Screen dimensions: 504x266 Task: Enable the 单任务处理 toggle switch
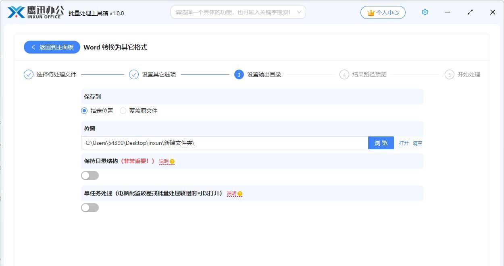(x=90, y=207)
